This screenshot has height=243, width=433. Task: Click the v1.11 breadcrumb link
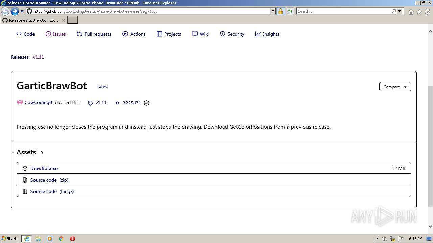pos(38,57)
